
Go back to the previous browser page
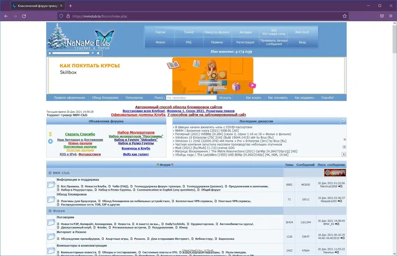pos(6,16)
